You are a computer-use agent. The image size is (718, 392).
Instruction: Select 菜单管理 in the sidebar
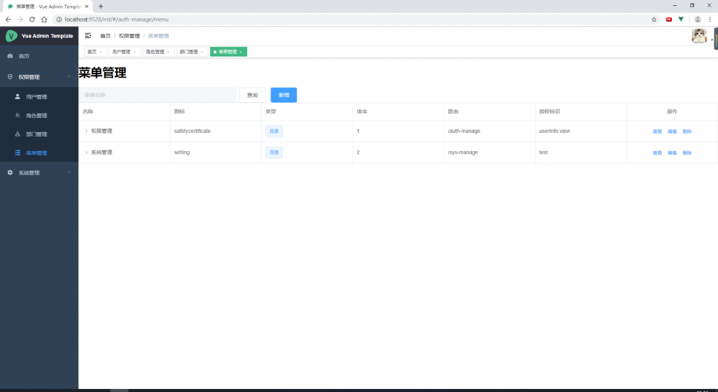(39, 153)
